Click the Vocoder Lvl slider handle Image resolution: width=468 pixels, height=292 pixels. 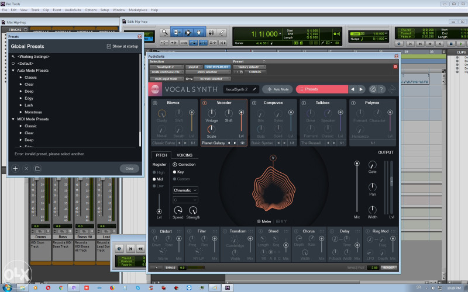(241, 112)
